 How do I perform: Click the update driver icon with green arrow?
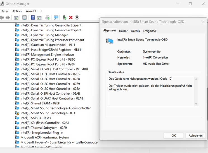coord(65,18)
